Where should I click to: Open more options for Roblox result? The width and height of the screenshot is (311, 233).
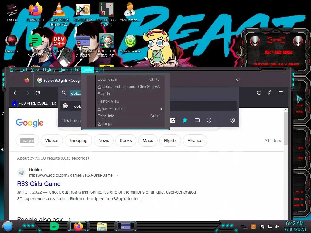[118, 175]
